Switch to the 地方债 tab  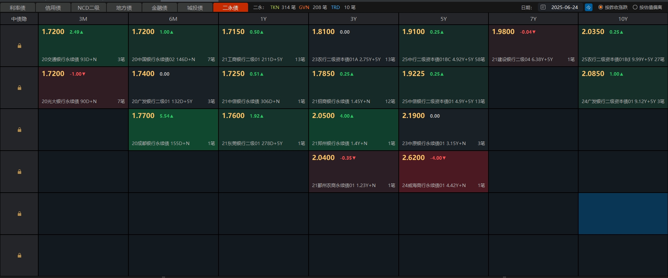point(124,8)
